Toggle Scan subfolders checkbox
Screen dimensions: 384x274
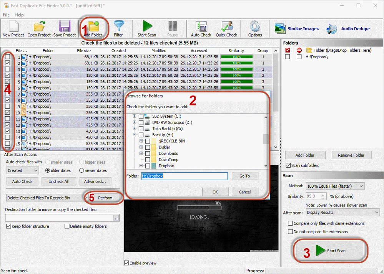[x=288, y=165]
